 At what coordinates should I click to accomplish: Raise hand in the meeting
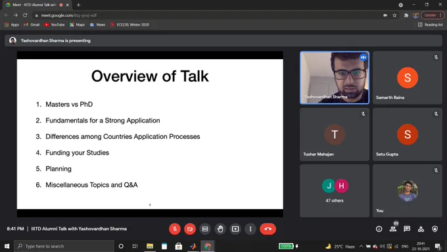tap(220, 229)
